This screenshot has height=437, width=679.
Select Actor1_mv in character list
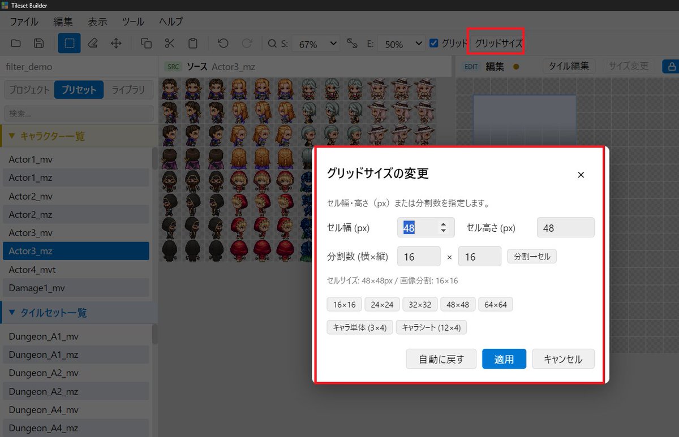click(x=76, y=159)
